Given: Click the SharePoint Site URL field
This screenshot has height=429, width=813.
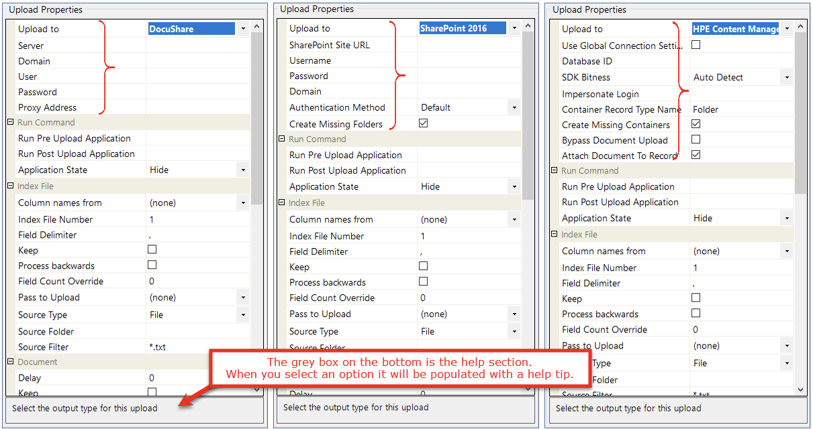Looking at the screenshot, I should coord(468,45).
